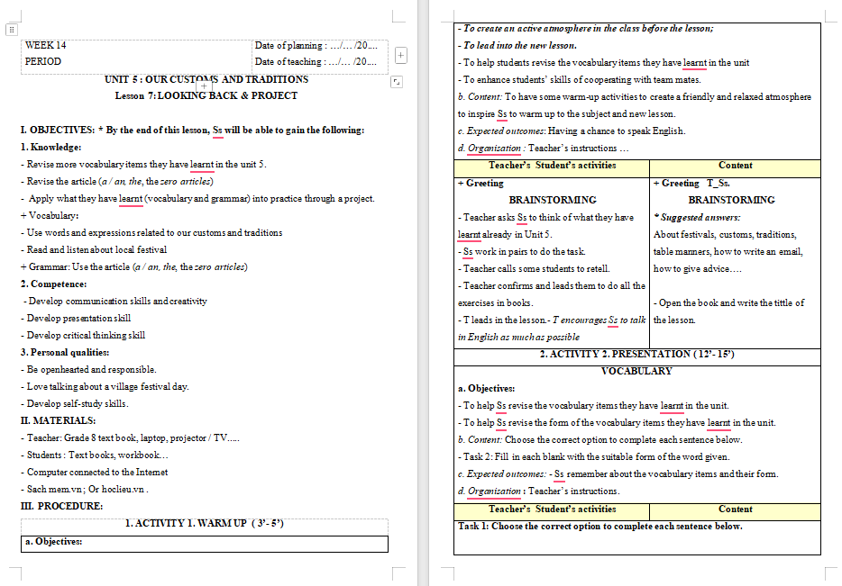Click the line "how to give advice…."
Screen dimensions: 842x586
698,269
